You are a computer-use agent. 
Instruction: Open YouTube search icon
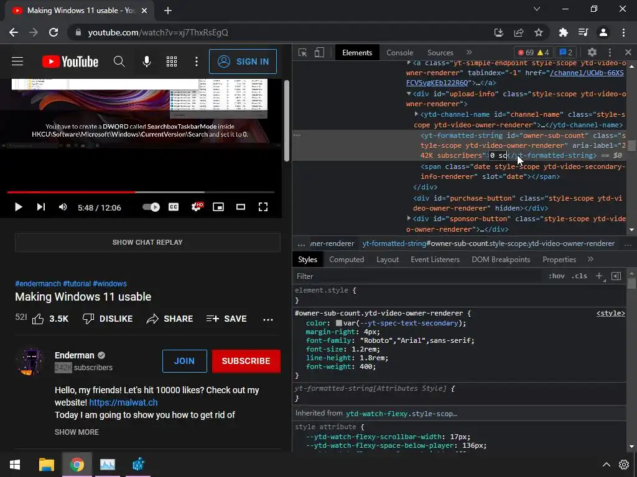tap(119, 61)
